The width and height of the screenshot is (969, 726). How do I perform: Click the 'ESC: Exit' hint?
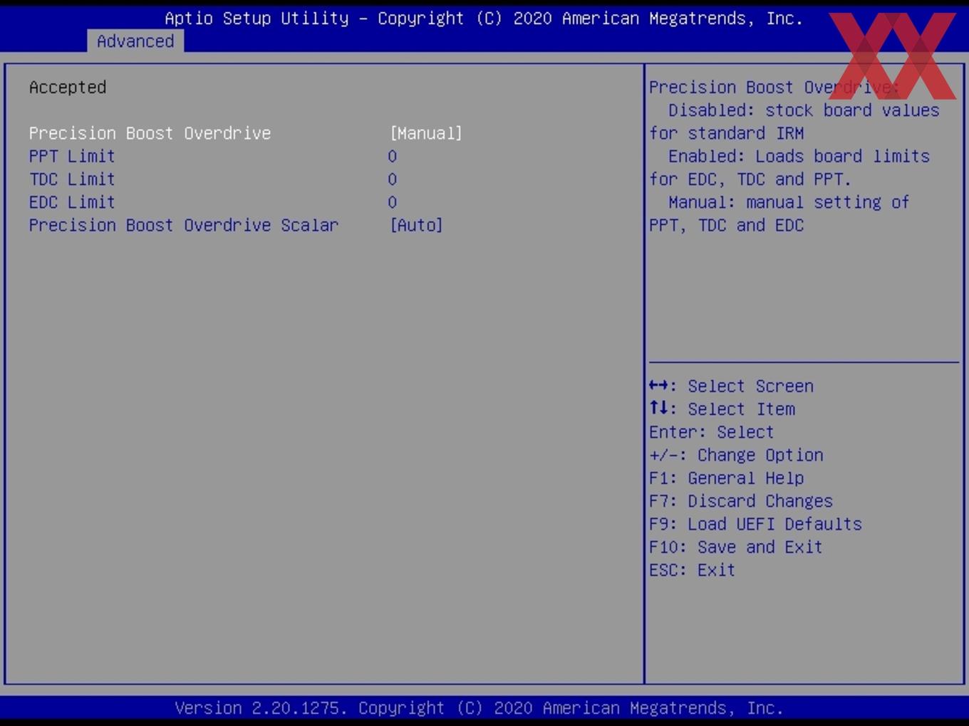point(692,570)
